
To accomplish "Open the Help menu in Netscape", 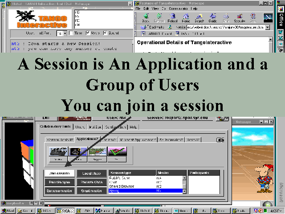I will pos(194,8).
